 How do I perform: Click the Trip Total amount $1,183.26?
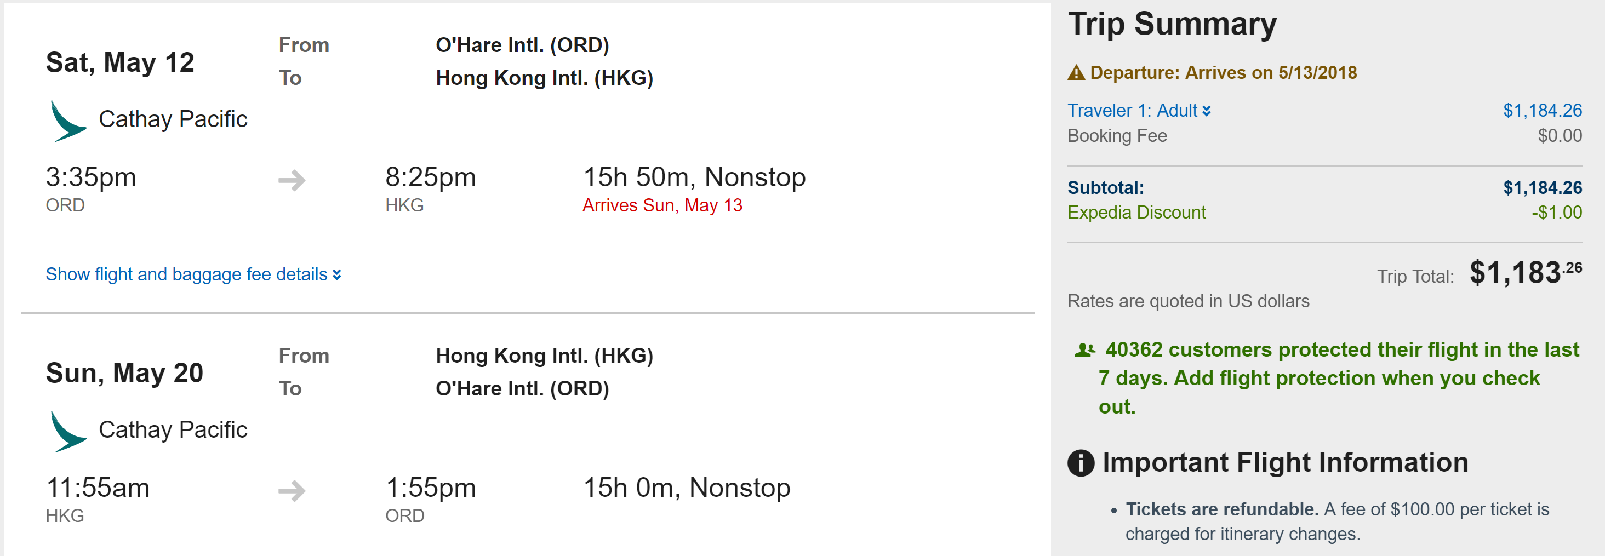click(1524, 273)
